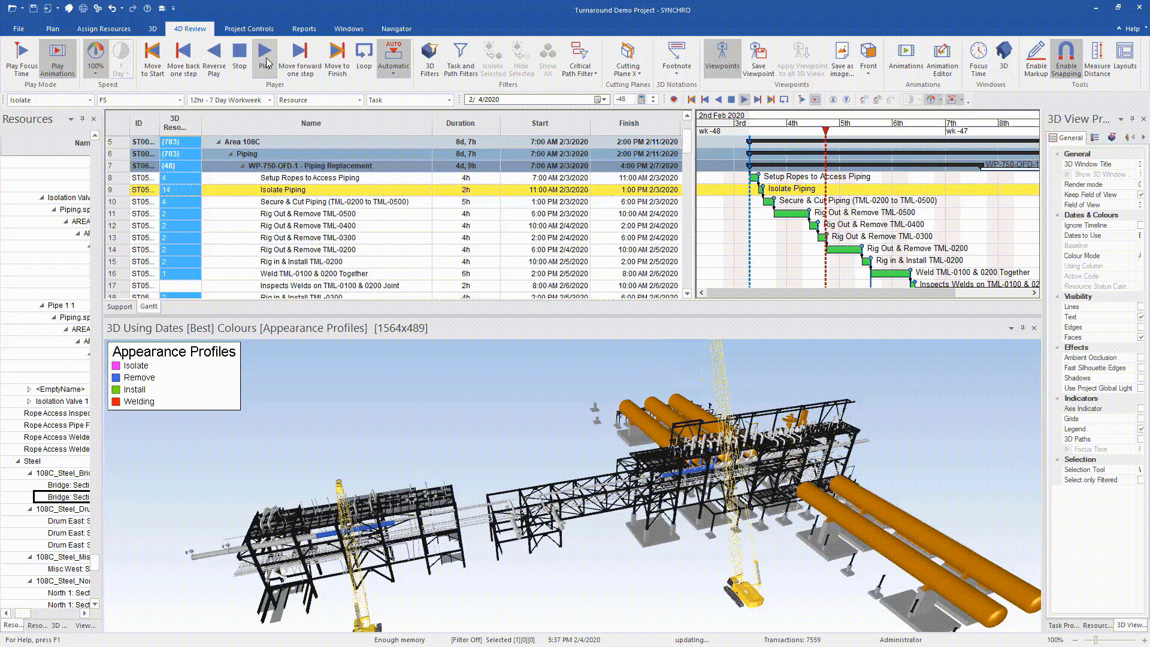Switch to the Support tab below Gantt
1150x647 pixels.
pos(119,307)
